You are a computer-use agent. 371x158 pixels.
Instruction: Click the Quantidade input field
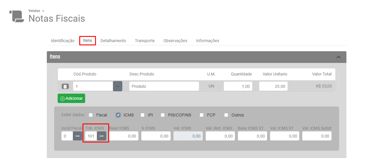[238, 86]
